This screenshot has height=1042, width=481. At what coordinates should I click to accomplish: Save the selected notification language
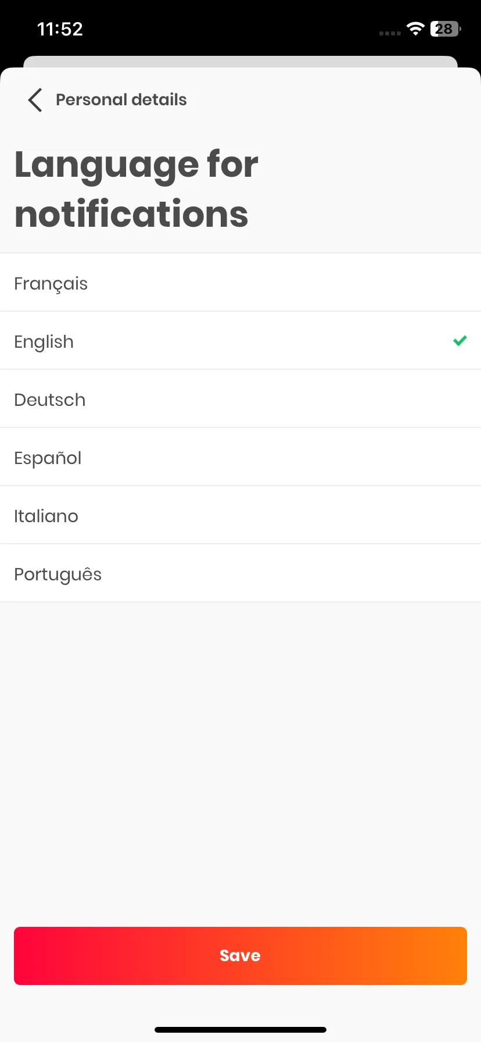point(240,956)
